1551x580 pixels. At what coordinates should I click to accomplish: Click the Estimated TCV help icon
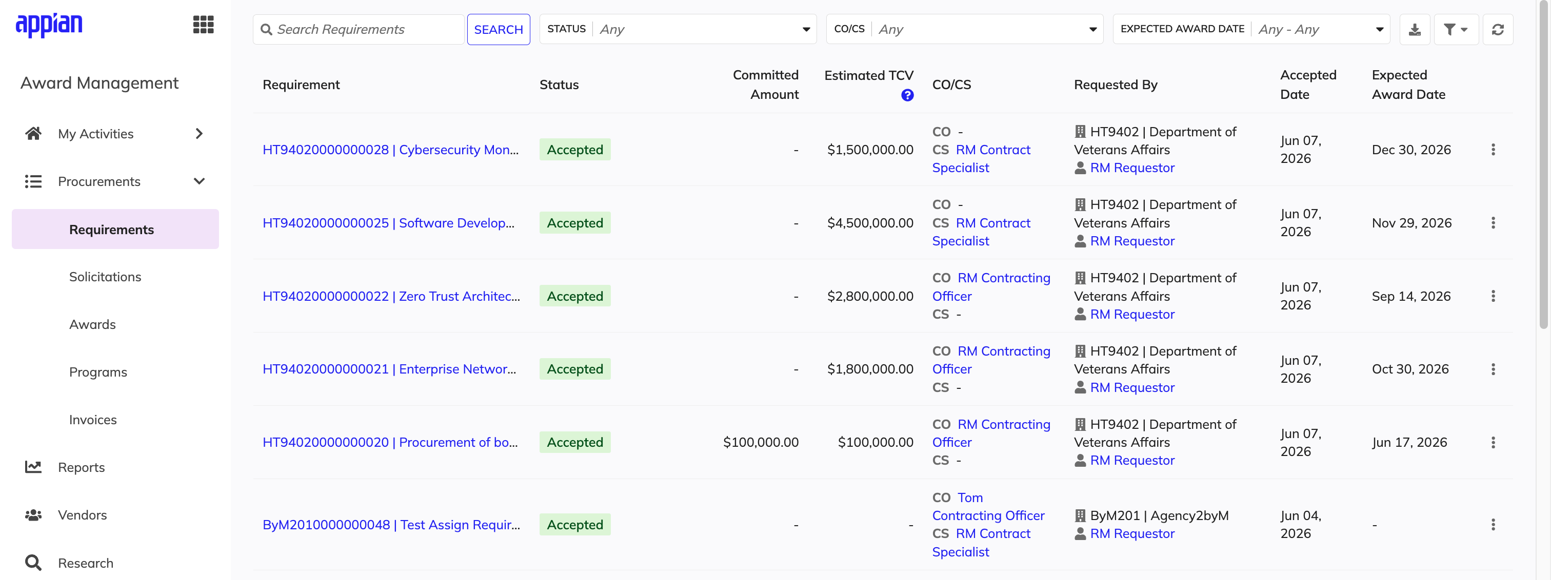[907, 95]
